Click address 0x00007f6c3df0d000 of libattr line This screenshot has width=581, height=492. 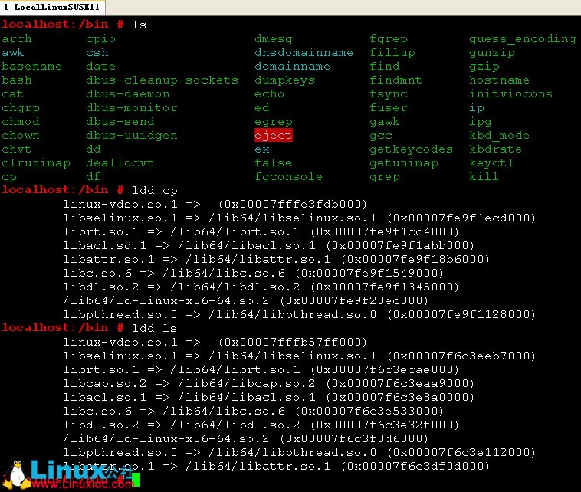415,466
